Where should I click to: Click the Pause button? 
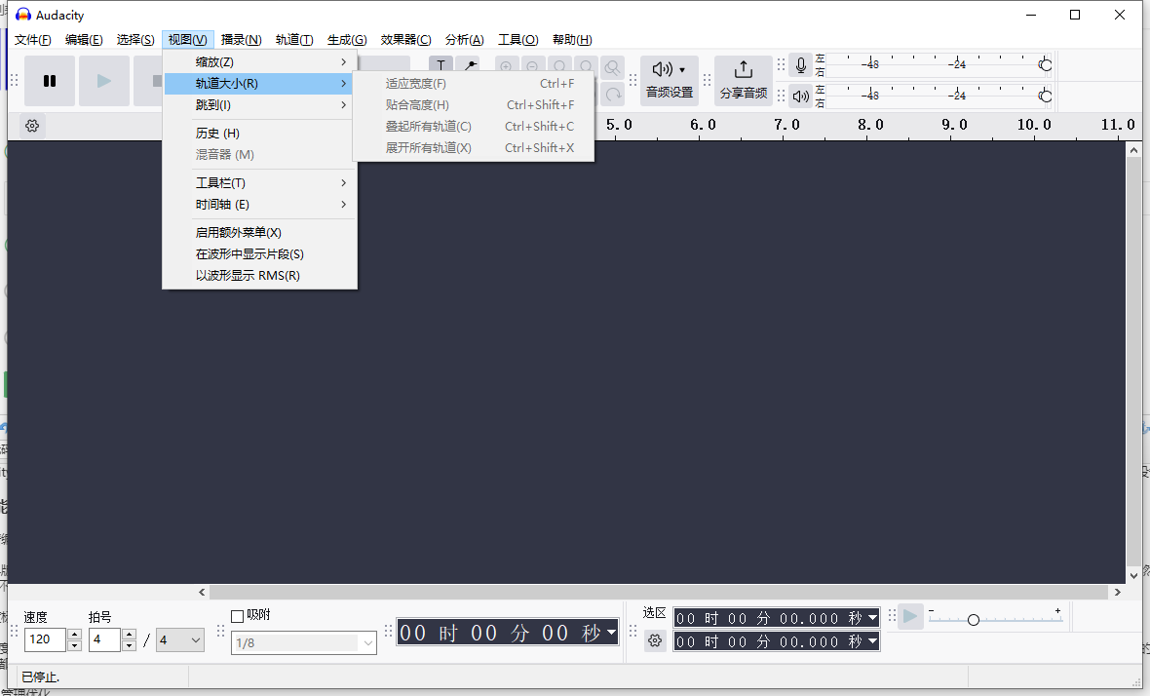49,81
